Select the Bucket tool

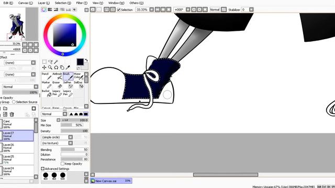pos(47,93)
